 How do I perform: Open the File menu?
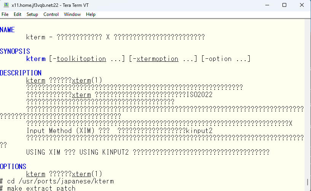click(x=5, y=14)
